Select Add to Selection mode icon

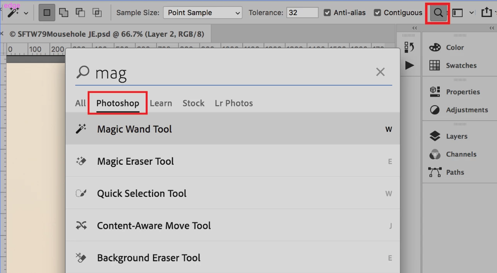pyautogui.click(x=63, y=13)
